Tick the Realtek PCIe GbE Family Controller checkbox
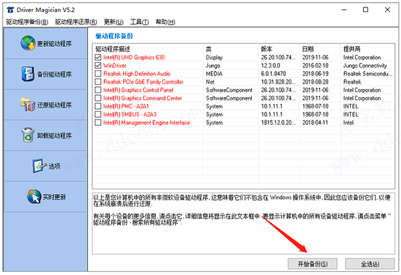Image resolution: width=401 pixels, height=275 pixels. 98,82
